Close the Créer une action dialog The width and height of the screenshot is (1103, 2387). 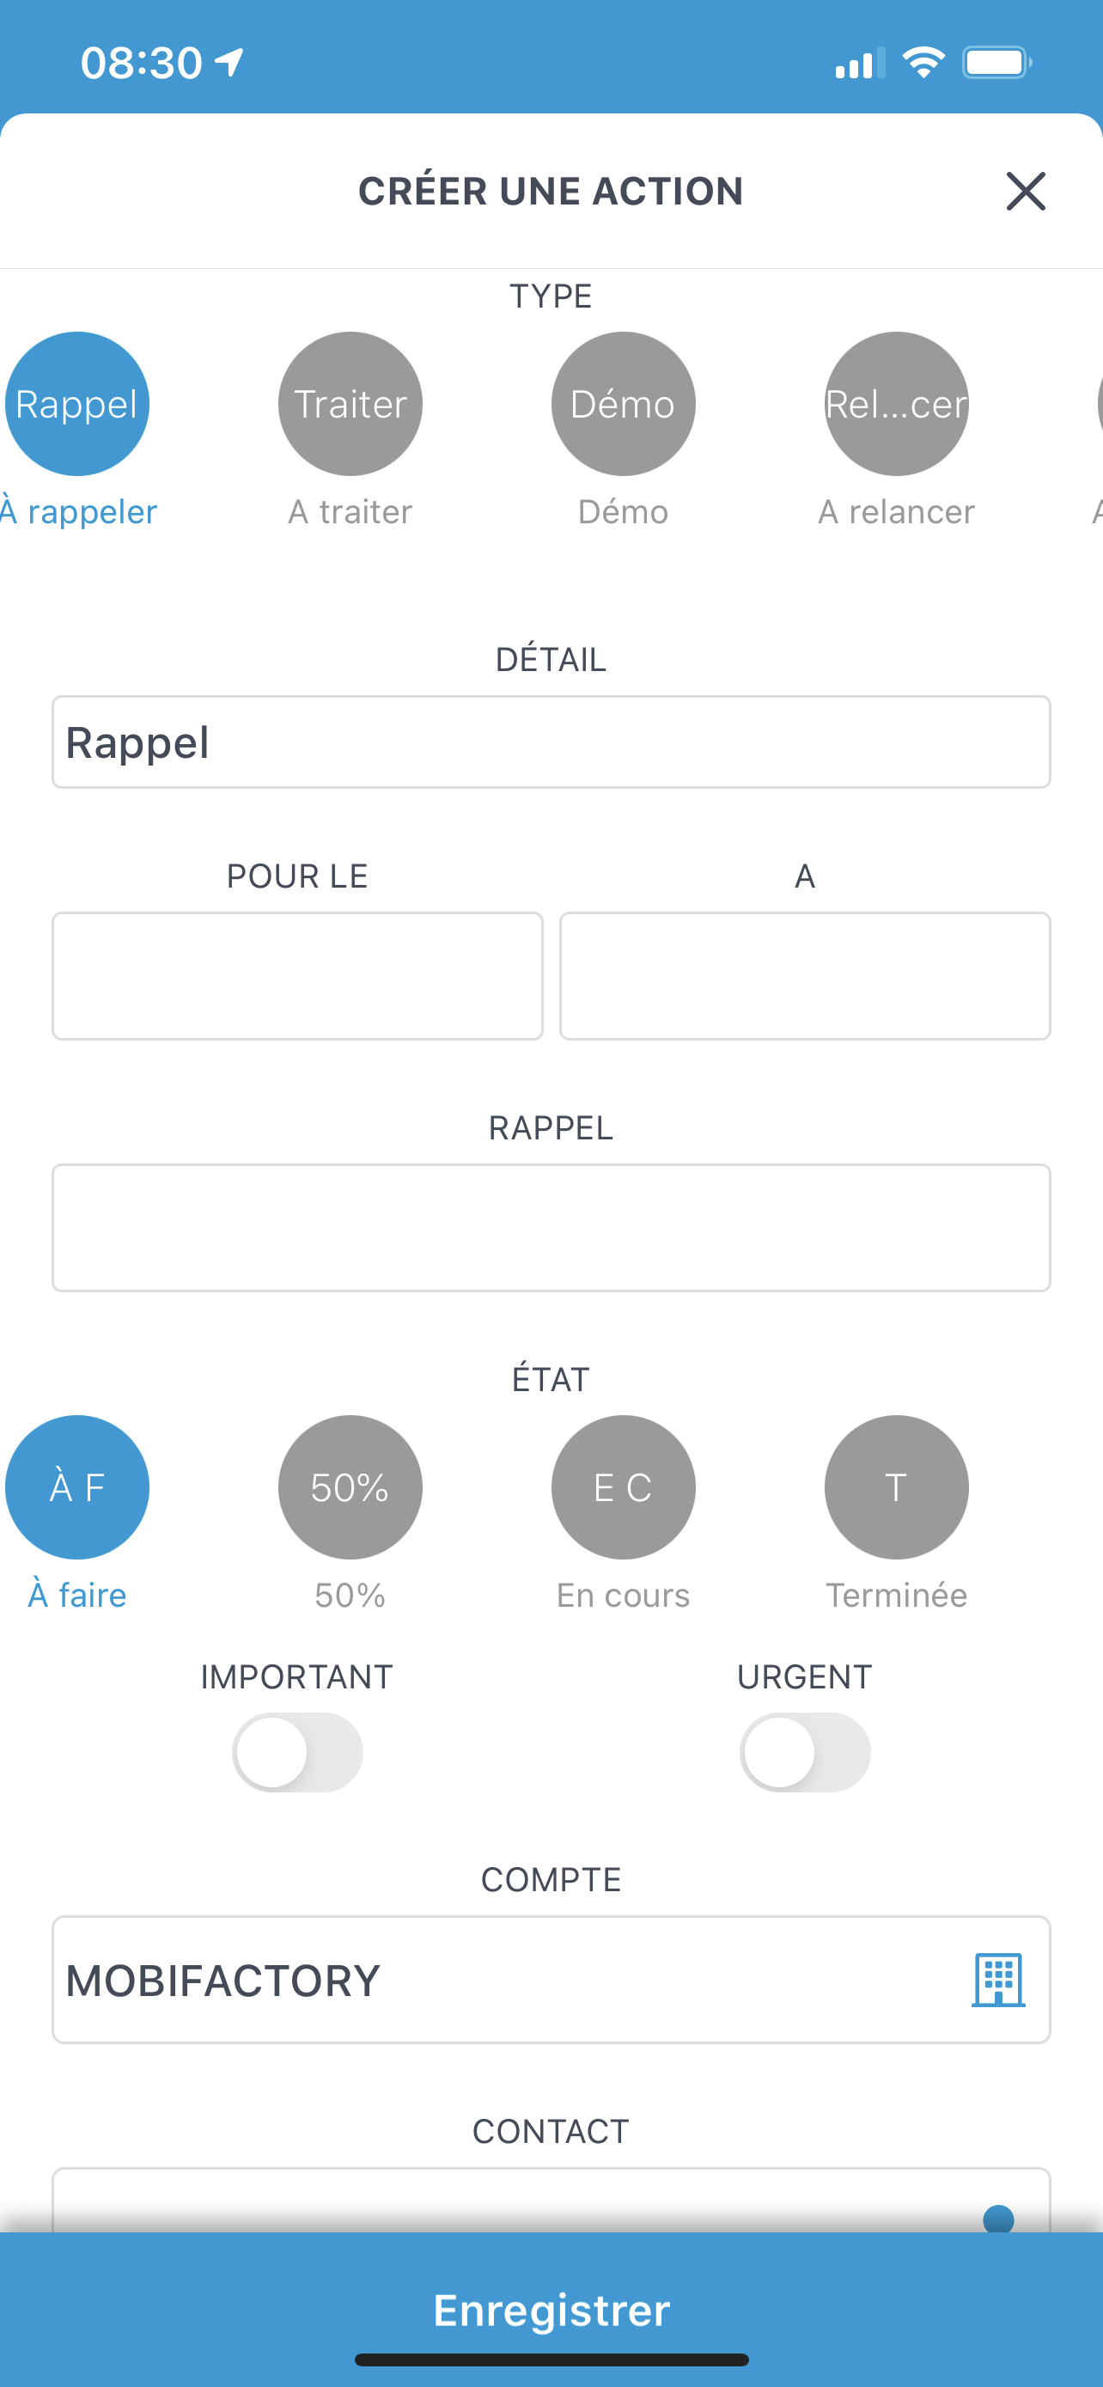tap(1025, 192)
